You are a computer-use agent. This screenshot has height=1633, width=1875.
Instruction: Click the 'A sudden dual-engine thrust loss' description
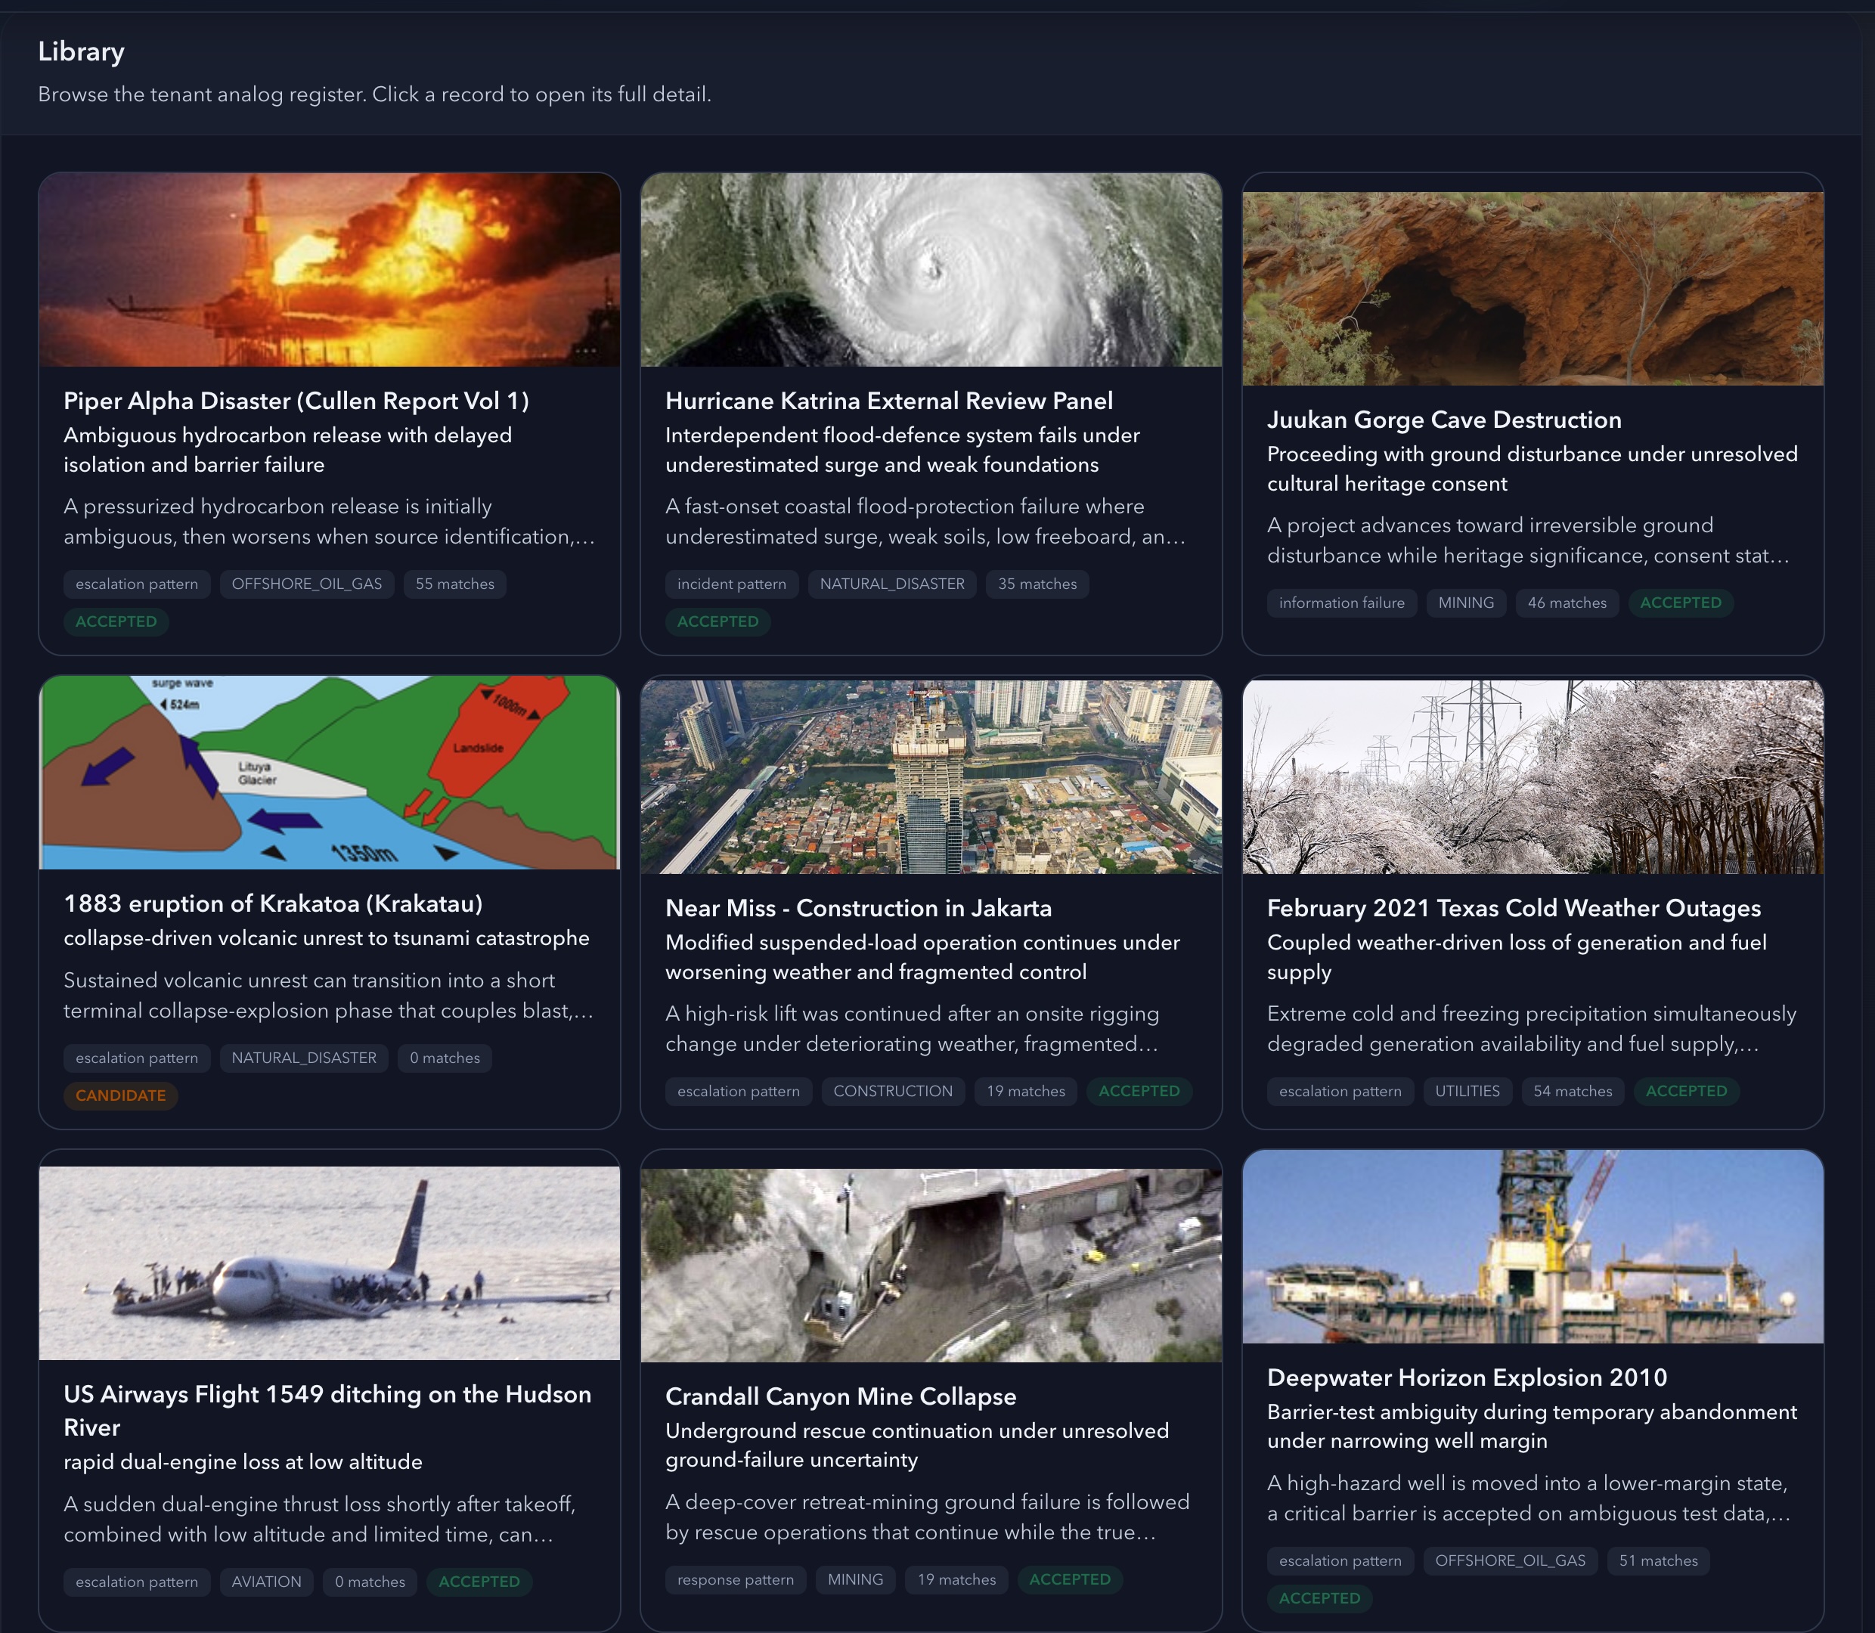[x=319, y=1520]
